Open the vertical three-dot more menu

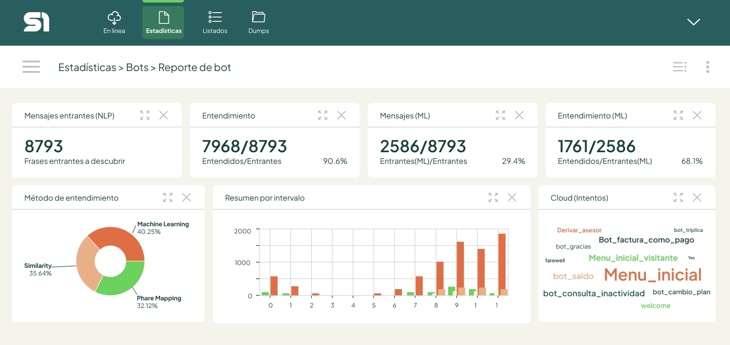click(x=707, y=67)
